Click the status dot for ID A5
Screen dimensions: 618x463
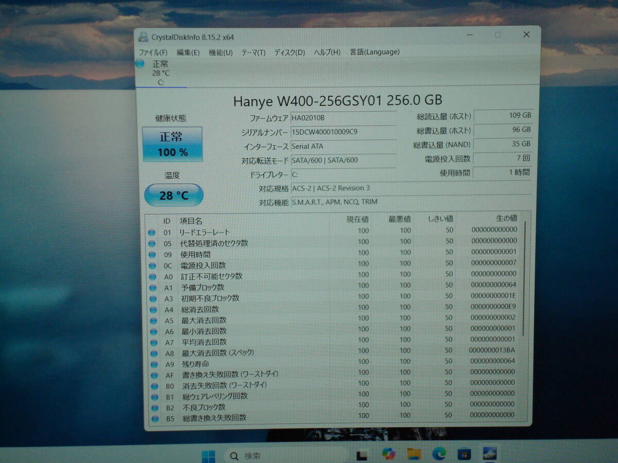(x=153, y=321)
